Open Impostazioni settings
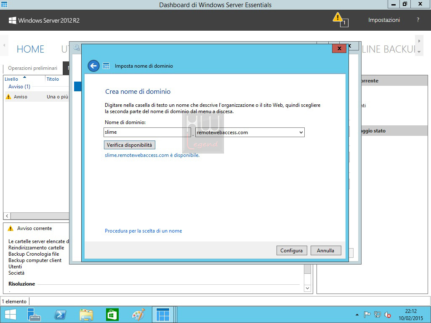 [384, 20]
